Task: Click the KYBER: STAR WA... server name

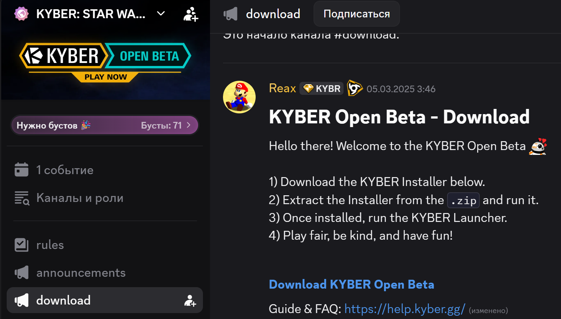Action: pyautogui.click(x=91, y=14)
